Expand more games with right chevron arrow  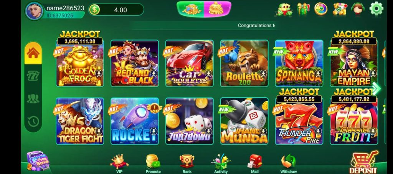(376, 89)
